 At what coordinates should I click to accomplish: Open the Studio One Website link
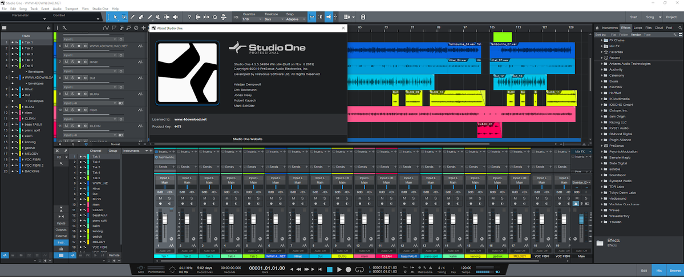click(x=248, y=139)
